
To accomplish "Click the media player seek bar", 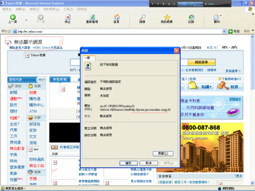I will 190,6.
